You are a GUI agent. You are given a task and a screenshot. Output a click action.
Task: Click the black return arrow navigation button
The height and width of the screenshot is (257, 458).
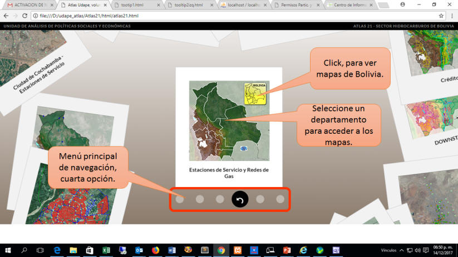240,199
